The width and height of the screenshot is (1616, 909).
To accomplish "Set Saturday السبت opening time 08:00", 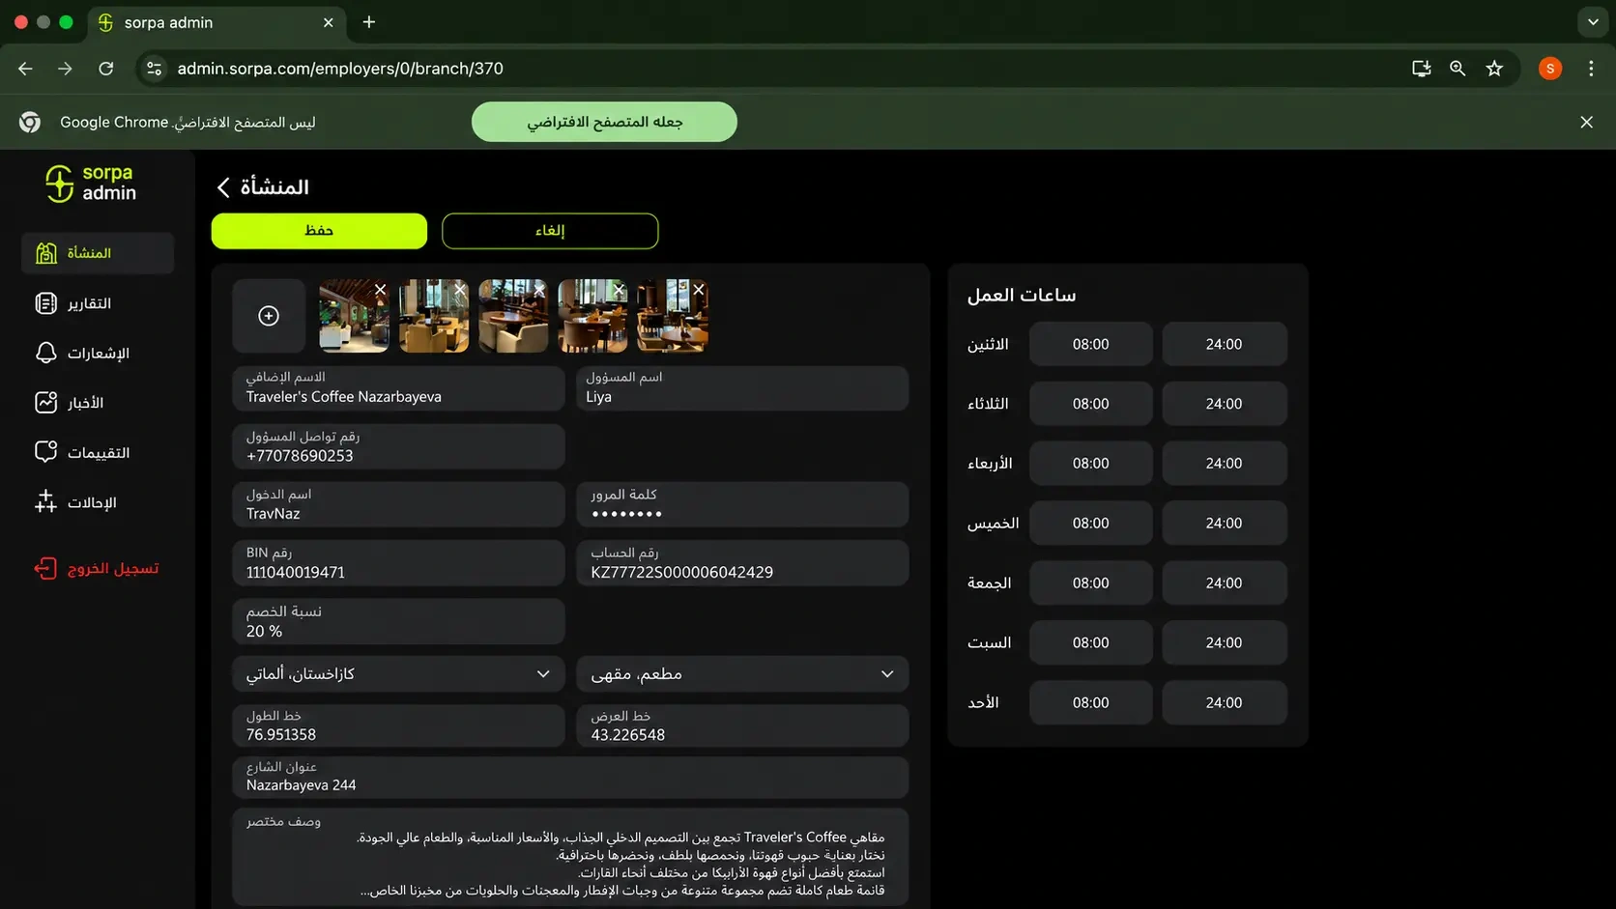I will (x=1090, y=643).
